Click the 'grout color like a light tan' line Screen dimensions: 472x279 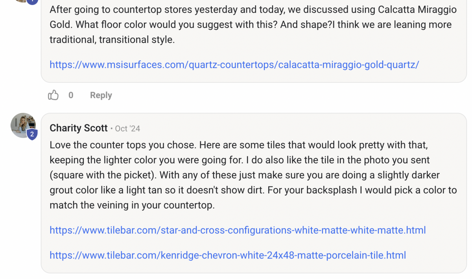point(253,190)
